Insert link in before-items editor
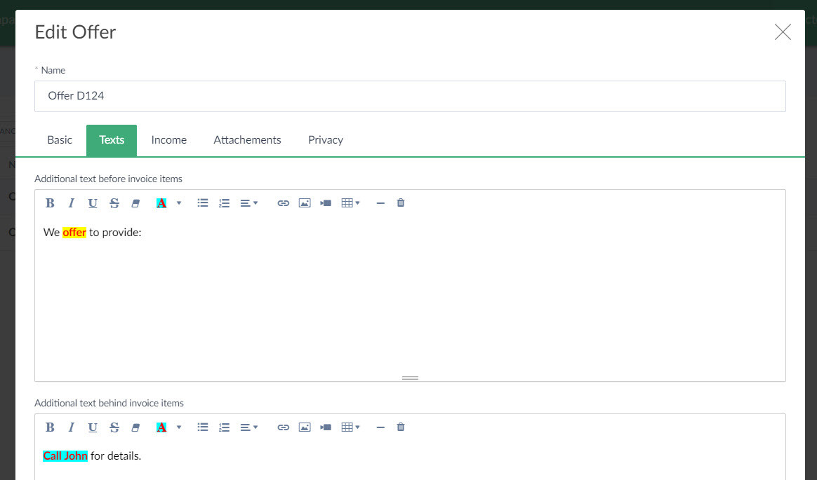 coord(283,203)
